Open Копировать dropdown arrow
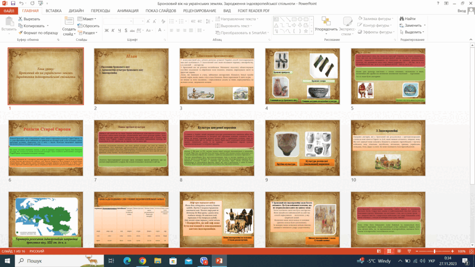475x267 pixels. click(x=47, y=26)
